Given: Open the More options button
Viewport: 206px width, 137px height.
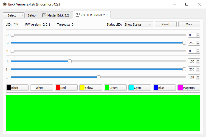Looking at the screenshot, I should 189,24.
